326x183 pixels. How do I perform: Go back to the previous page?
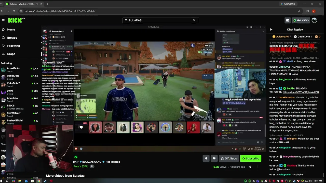pos(2,11)
